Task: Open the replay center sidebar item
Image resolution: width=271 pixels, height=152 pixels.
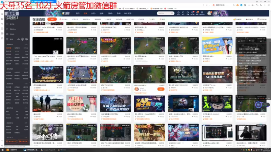Action: click(x=11, y=29)
